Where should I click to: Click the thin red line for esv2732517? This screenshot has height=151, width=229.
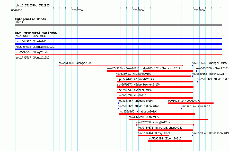[118, 60]
